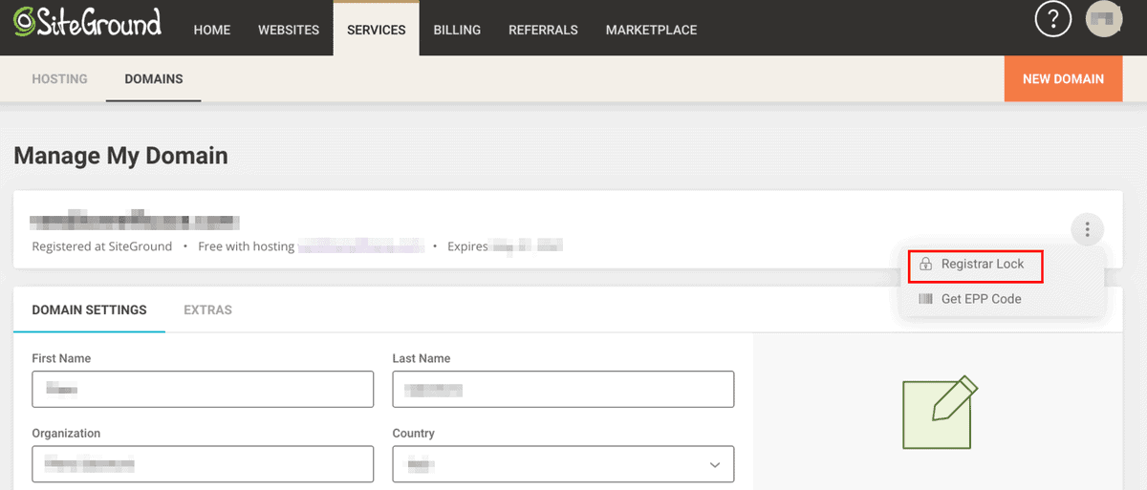
Task: Click the SiteGround logo
Action: tap(87, 24)
